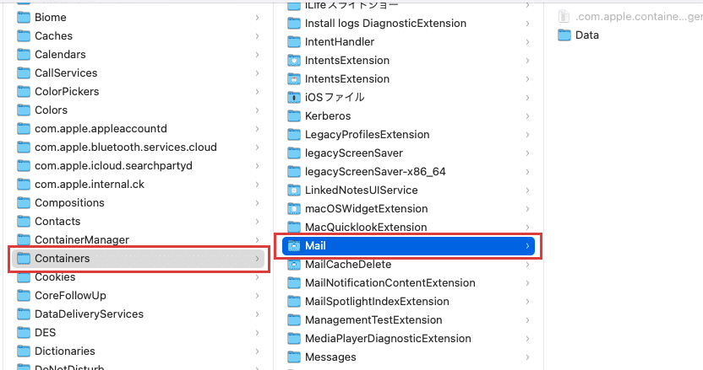The width and height of the screenshot is (703, 370).
Task: Select the .com.apple.containe… hidden file
Action: tap(630, 17)
